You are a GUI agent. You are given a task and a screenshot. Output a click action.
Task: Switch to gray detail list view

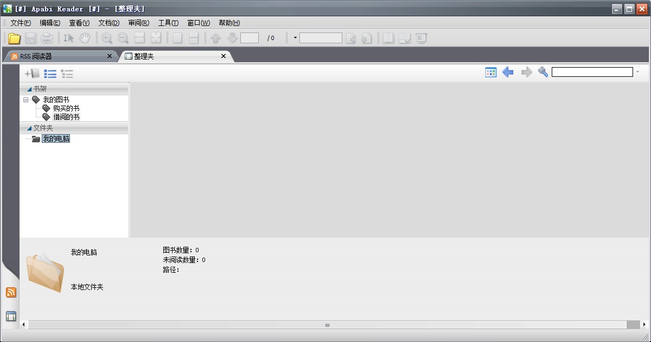tap(67, 74)
